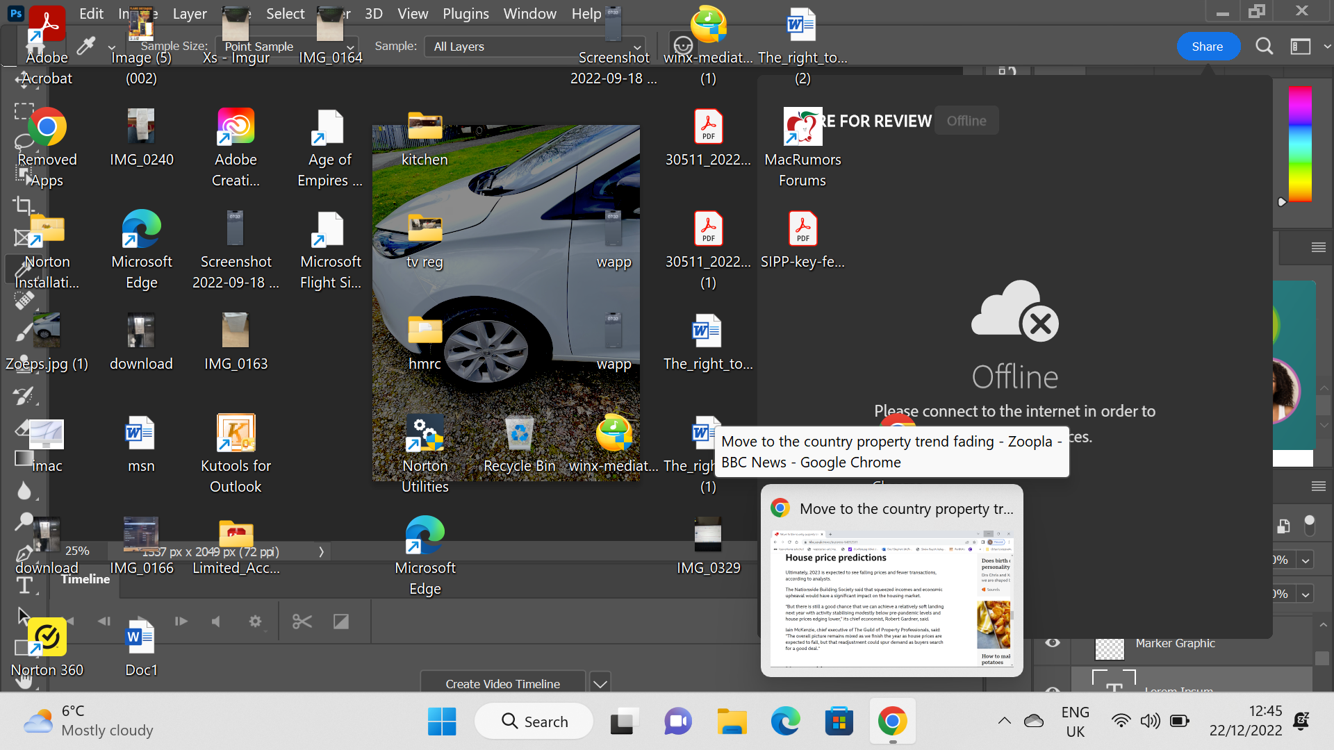
Task: Open the layer Fill dropdown arrow
Action: click(1306, 594)
